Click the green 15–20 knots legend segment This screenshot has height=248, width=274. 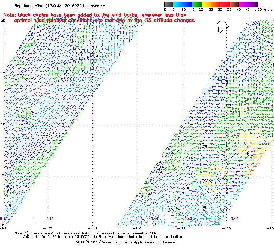click(x=197, y=4)
